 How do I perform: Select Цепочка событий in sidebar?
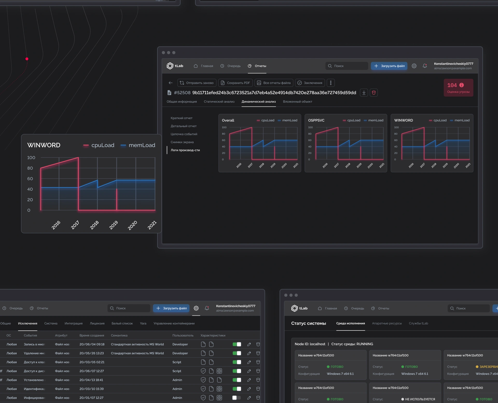click(x=184, y=134)
